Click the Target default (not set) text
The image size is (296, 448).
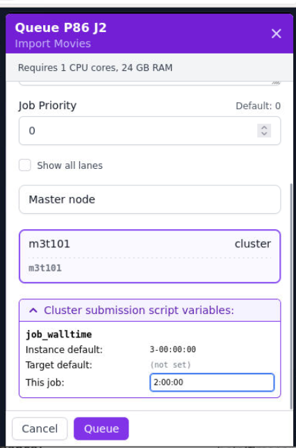pos(170,365)
